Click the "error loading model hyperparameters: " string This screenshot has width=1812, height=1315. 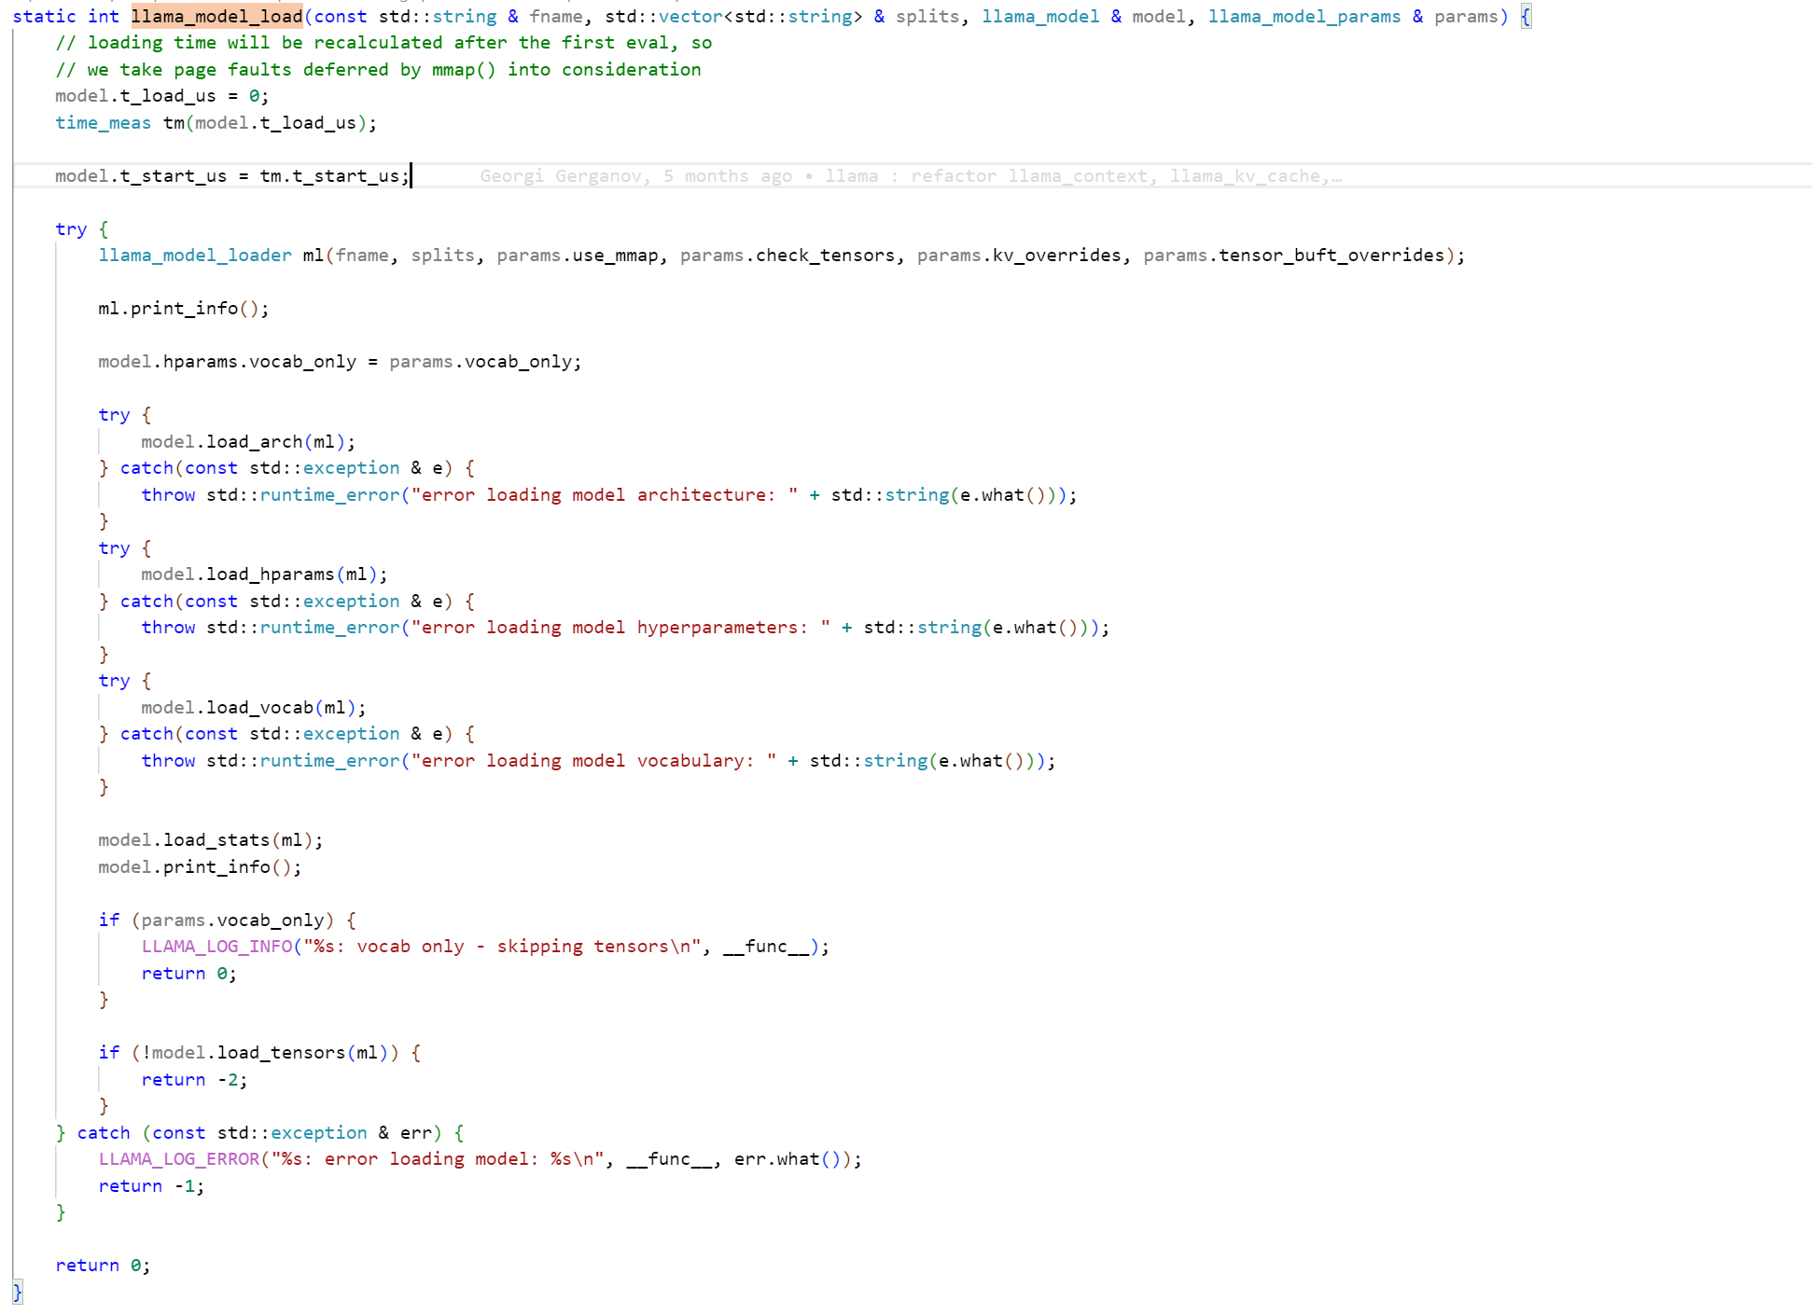[620, 628]
